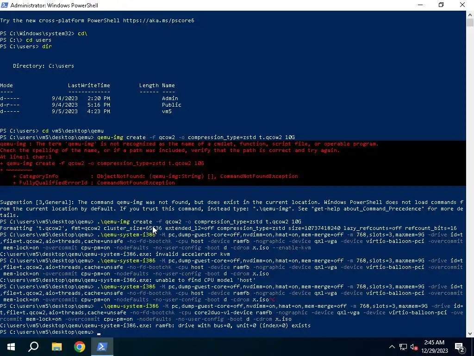Click the 9/4/2023 2:20 PM timestamp
474x356 pixels.
pyautogui.click(x=81, y=98)
